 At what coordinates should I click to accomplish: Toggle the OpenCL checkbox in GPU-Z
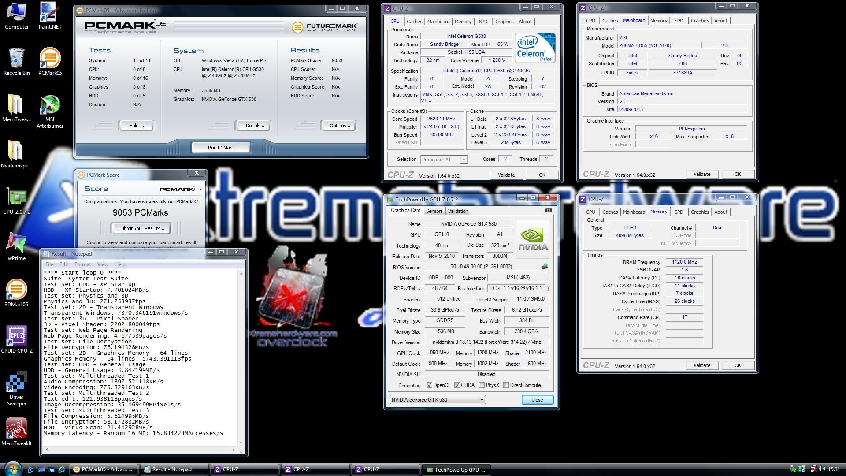(429, 385)
